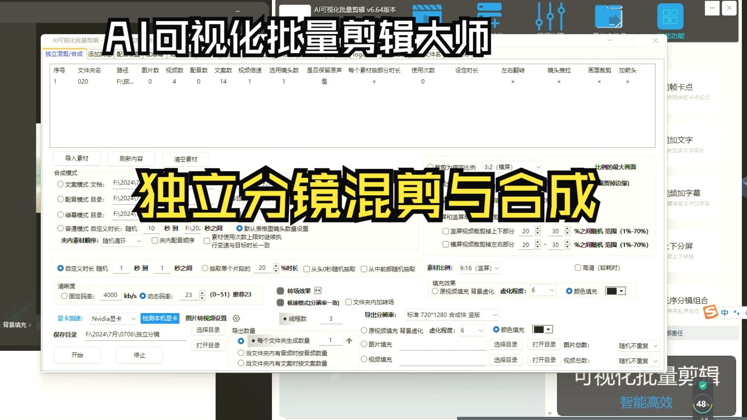
Task: Expand 虚化程度 dropdown in 填充效果 group
Action: tap(543, 290)
